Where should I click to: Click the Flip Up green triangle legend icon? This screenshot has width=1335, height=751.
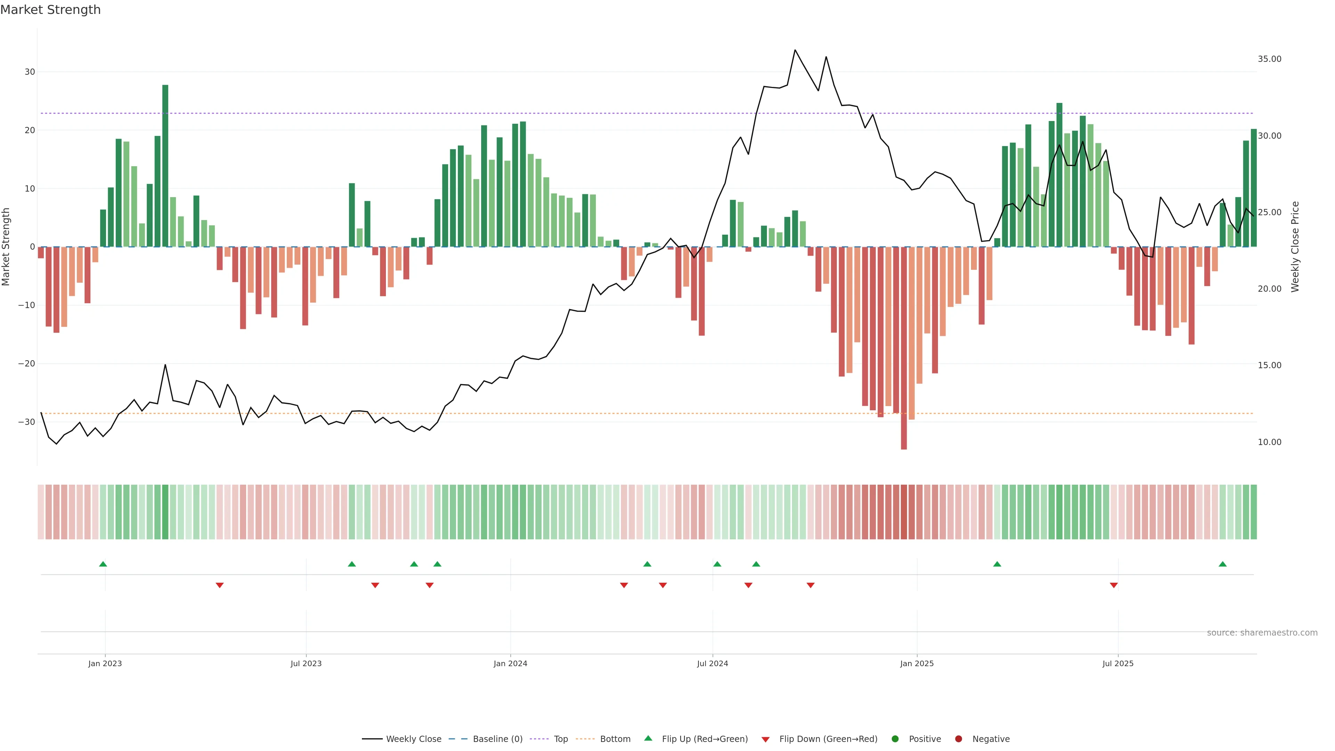click(x=648, y=738)
